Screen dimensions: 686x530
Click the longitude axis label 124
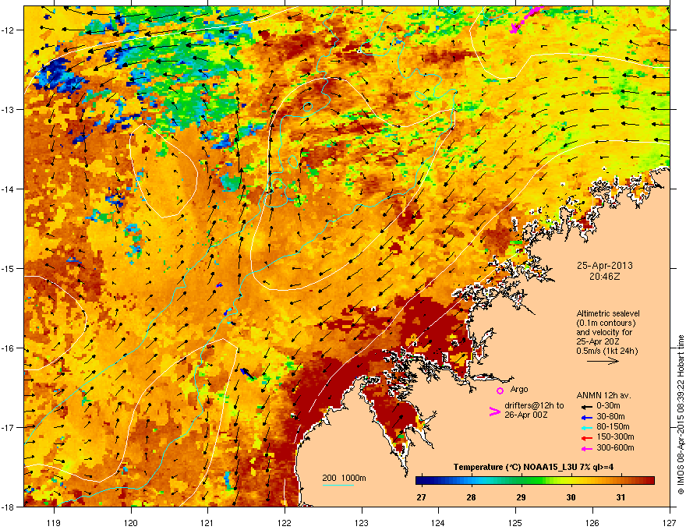(x=438, y=522)
